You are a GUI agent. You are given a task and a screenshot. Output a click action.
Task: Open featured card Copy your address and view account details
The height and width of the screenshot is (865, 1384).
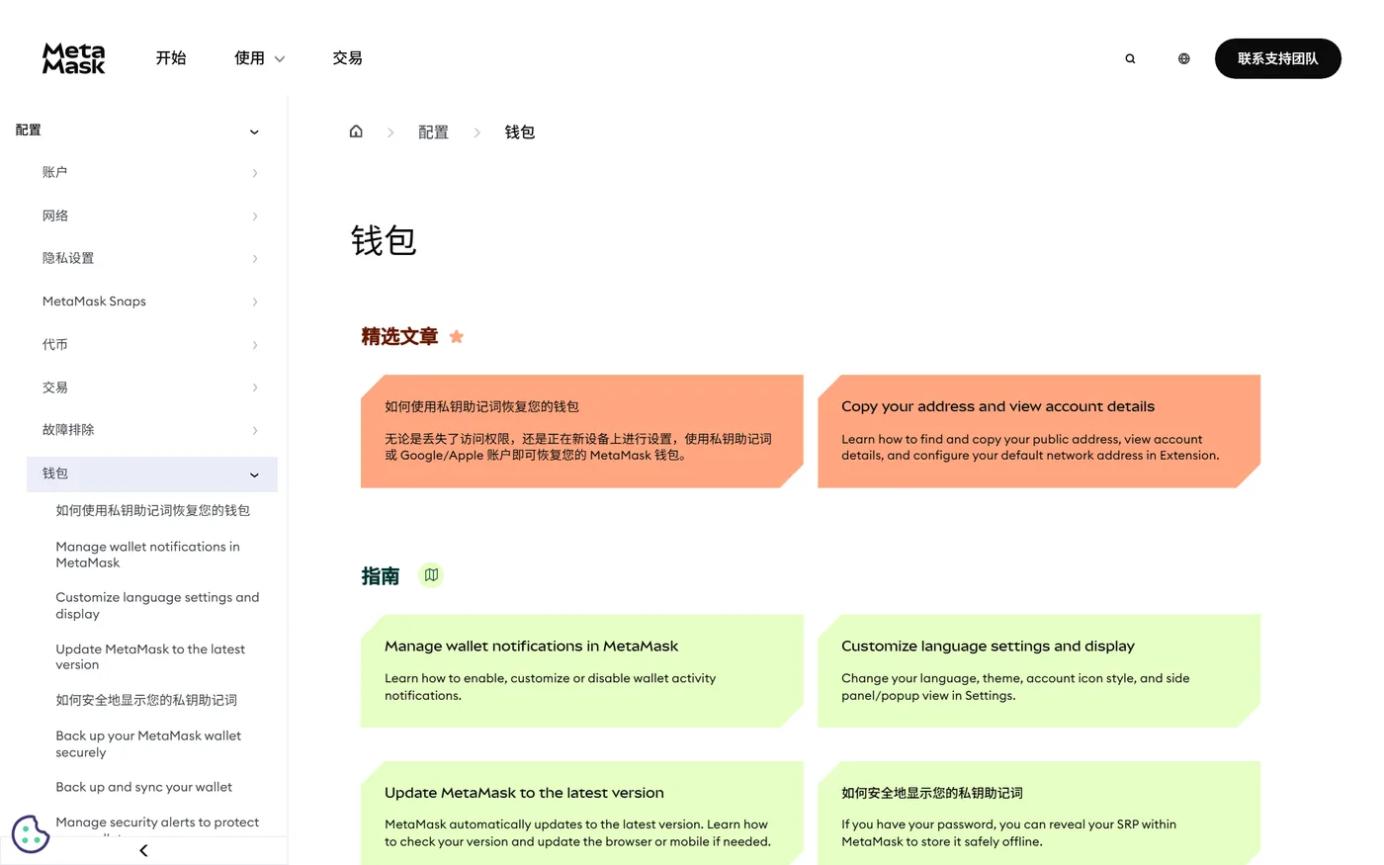click(x=1039, y=431)
